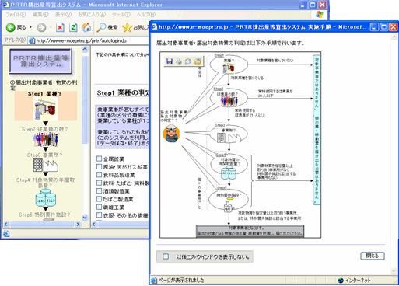Image resolution: width=399 pixels, height=286 pixels.
Task: Open the Back button history dropdown arrow
Action: (x=30, y=27)
